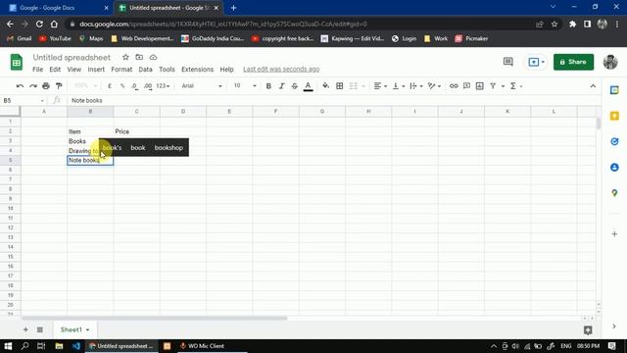The height and width of the screenshot is (353, 627).
Task: Open the Help menu
Action: (226, 70)
